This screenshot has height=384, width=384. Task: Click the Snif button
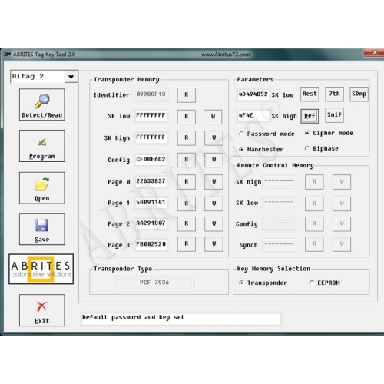[334, 115]
